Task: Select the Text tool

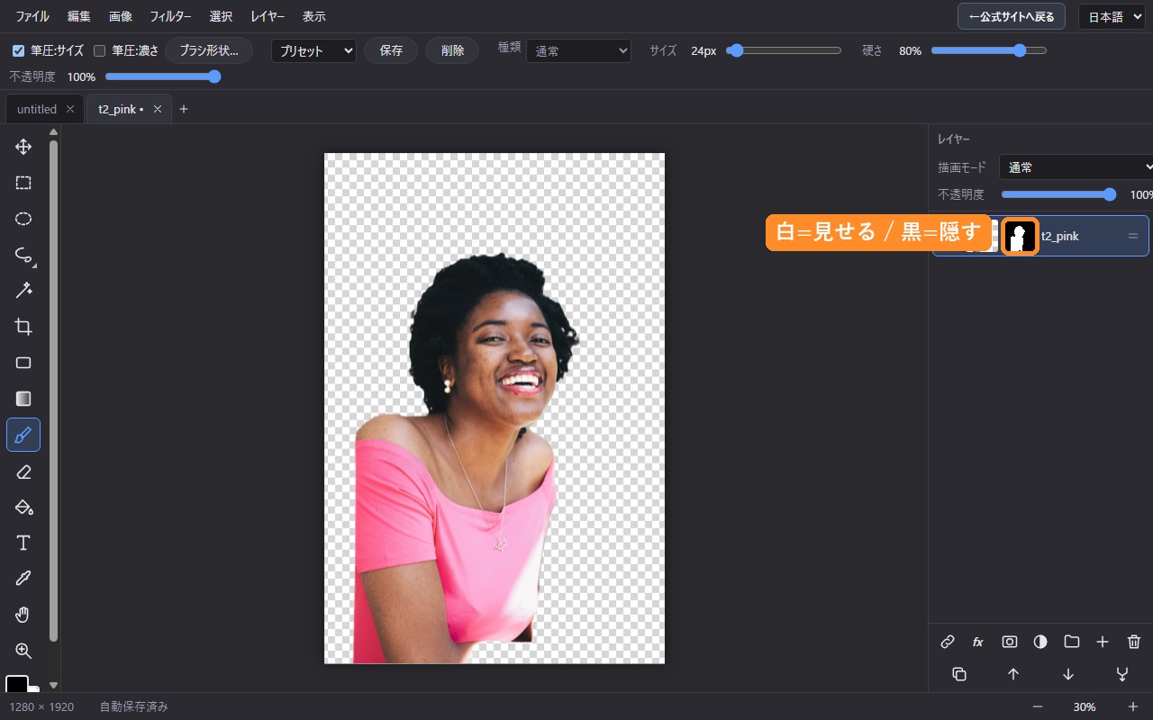Action: click(x=23, y=543)
